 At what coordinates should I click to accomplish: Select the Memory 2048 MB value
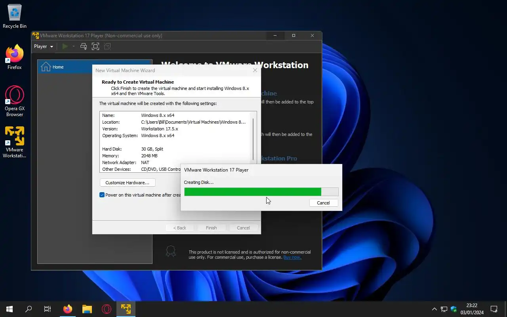[149, 156]
